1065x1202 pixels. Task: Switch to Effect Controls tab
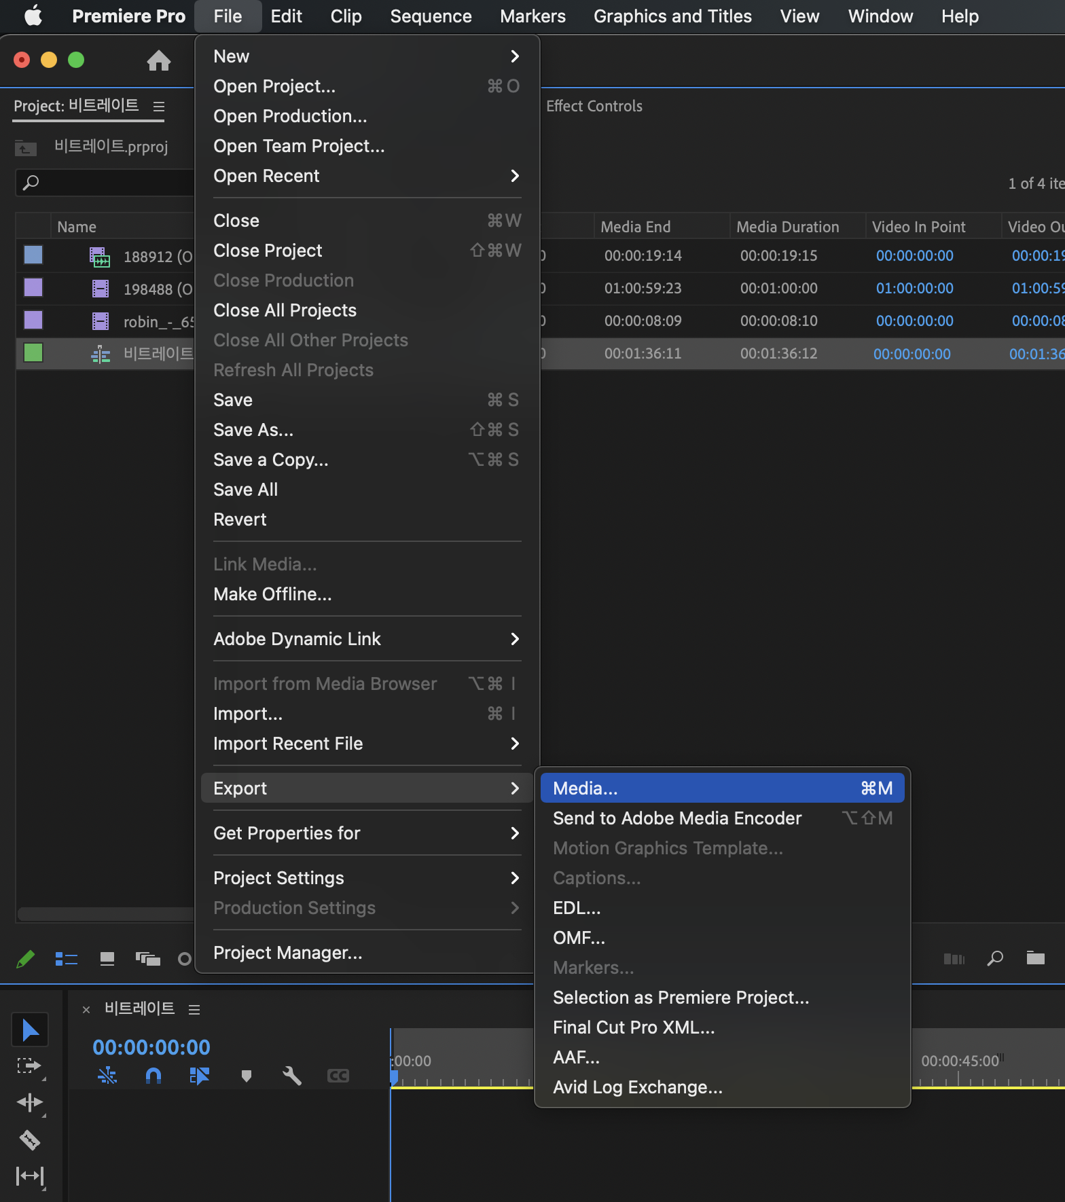click(x=594, y=107)
